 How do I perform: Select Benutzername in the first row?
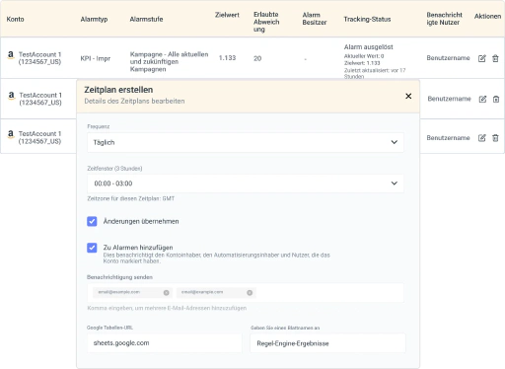pos(448,58)
